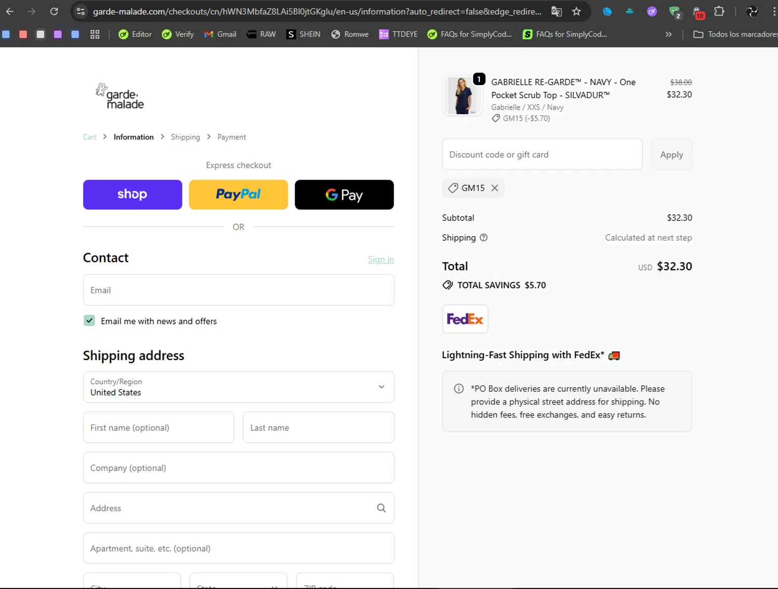Image resolution: width=778 pixels, height=589 pixels.
Task: Click the scrub top product thumbnail
Action: coord(462,95)
